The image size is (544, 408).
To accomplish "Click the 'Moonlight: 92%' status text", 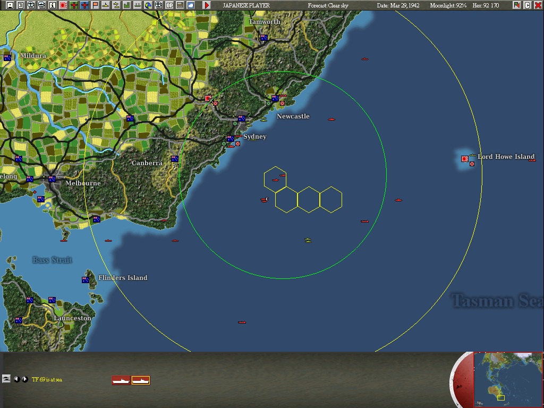I will pyautogui.click(x=448, y=5).
